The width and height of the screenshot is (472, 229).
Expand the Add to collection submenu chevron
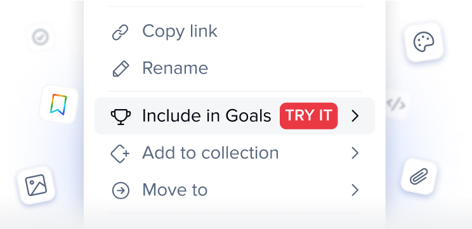355,153
